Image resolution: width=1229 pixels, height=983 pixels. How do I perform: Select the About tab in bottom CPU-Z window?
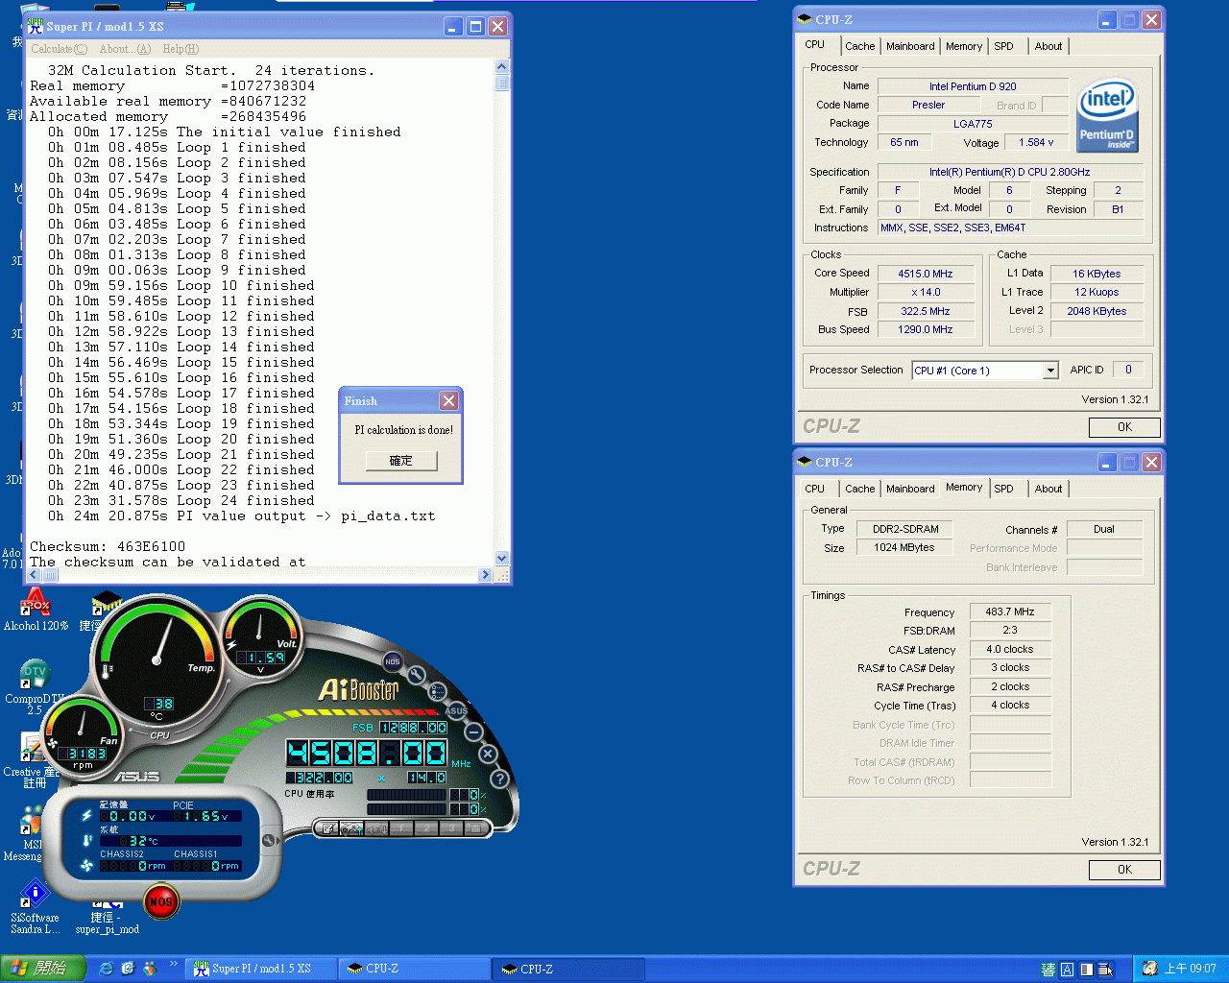(1048, 489)
